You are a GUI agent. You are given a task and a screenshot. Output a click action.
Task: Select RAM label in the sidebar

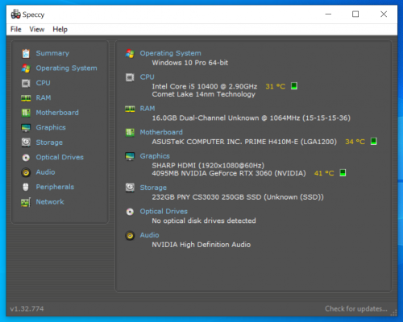(x=44, y=97)
